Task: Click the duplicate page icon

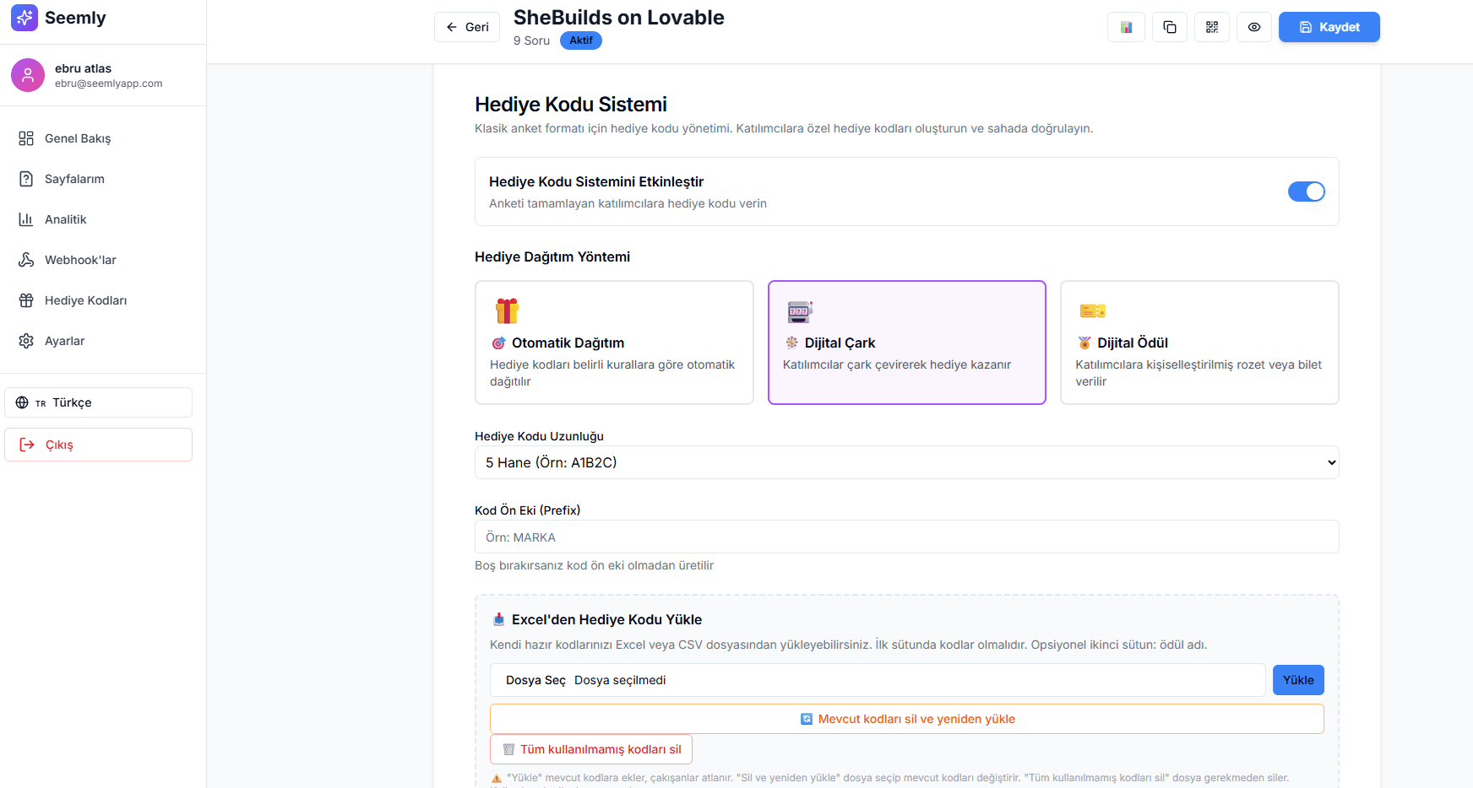Action: pyautogui.click(x=1169, y=27)
